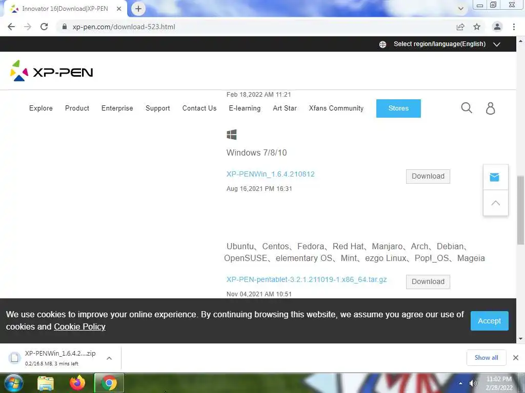Open Chrome's three-dot menu

(514, 27)
